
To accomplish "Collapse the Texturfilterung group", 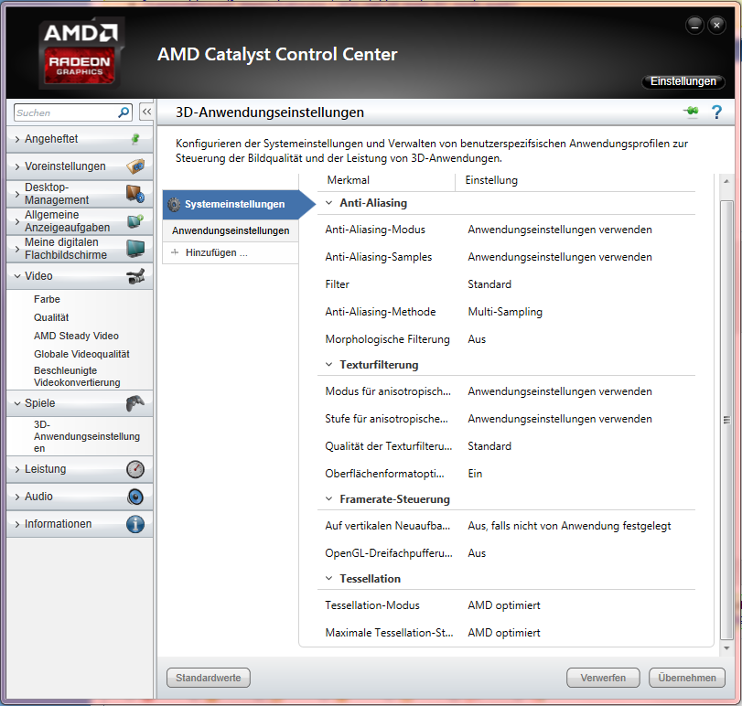I will pyautogui.click(x=328, y=365).
